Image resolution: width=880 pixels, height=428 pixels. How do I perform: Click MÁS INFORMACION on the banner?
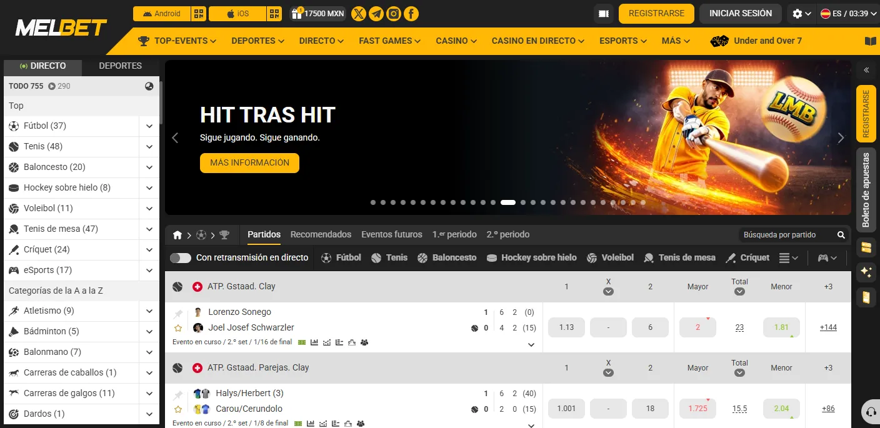(249, 162)
